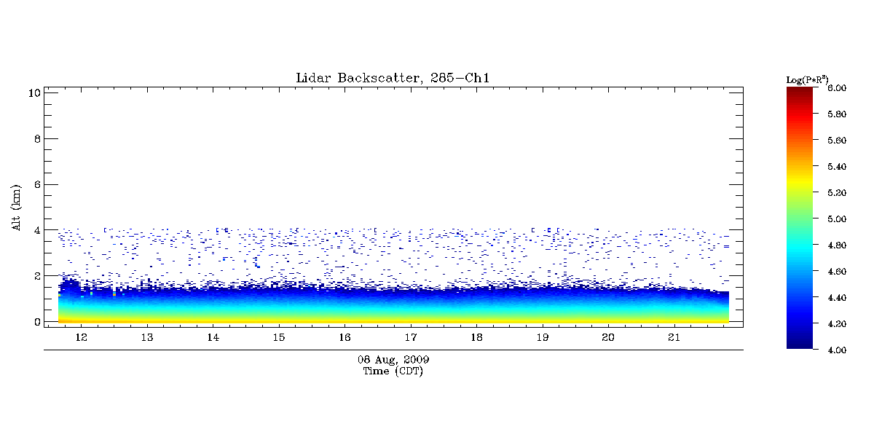The image size is (874, 437).
Task: Click the x-axis tick label 17
Action: pos(411,337)
